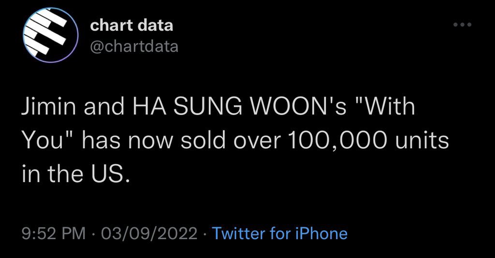Click the word Jimin in the tweet
495x258 pixels.
[x=49, y=106]
